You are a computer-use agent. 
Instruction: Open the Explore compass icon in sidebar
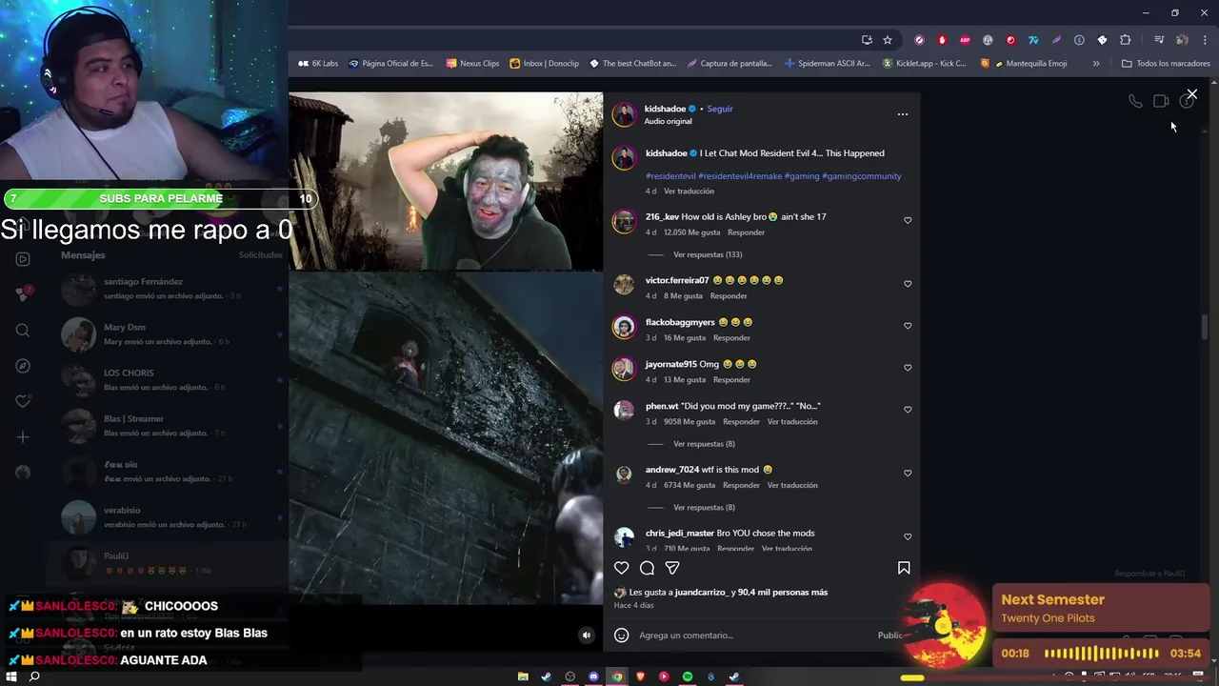tap(23, 366)
